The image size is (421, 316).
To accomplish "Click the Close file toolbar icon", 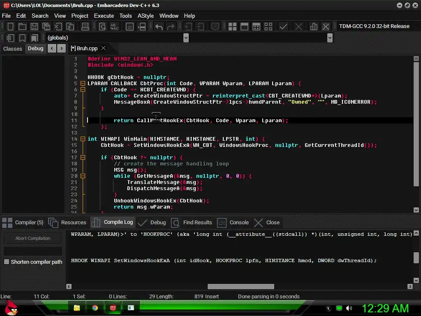I will (x=58, y=26).
